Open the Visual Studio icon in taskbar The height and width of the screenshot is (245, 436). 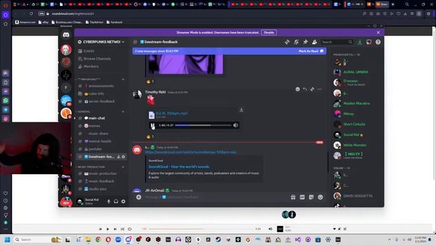coord(298,240)
